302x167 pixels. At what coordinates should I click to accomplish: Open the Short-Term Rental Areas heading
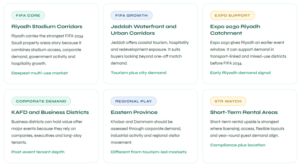(244, 112)
